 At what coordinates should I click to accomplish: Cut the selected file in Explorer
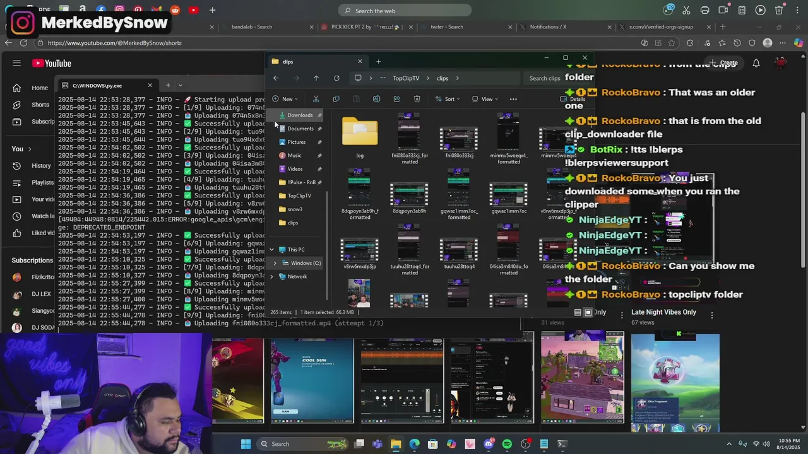coord(316,99)
